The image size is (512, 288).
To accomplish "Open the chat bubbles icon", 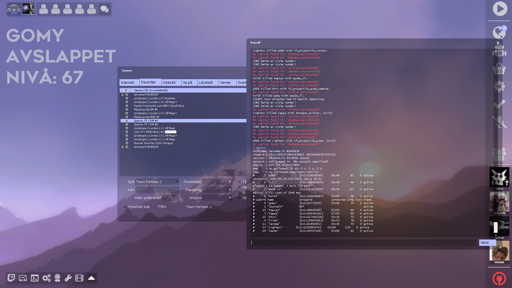I will (x=104, y=9).
